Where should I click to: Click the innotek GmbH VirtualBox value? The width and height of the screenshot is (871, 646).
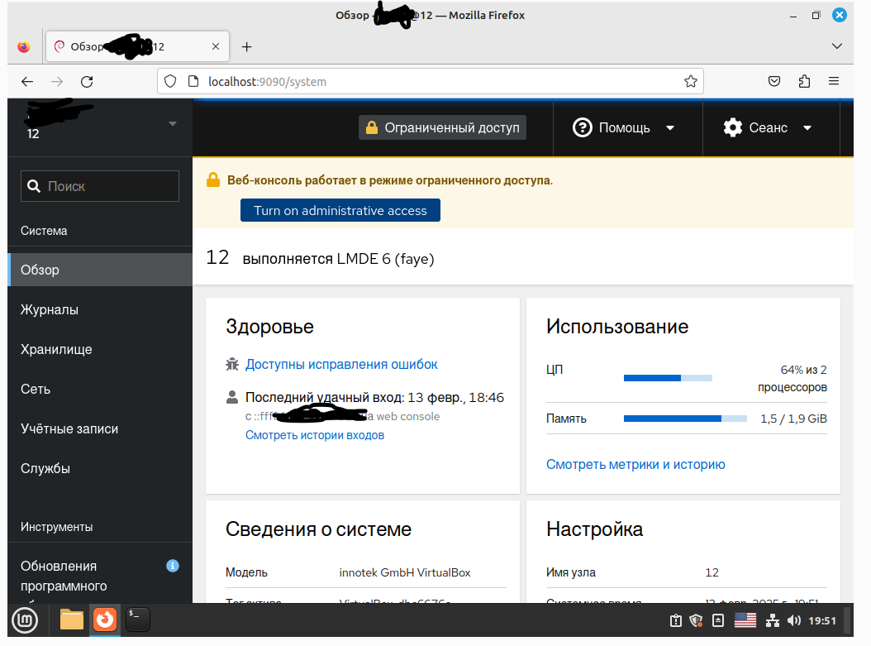tap(404, 572)
